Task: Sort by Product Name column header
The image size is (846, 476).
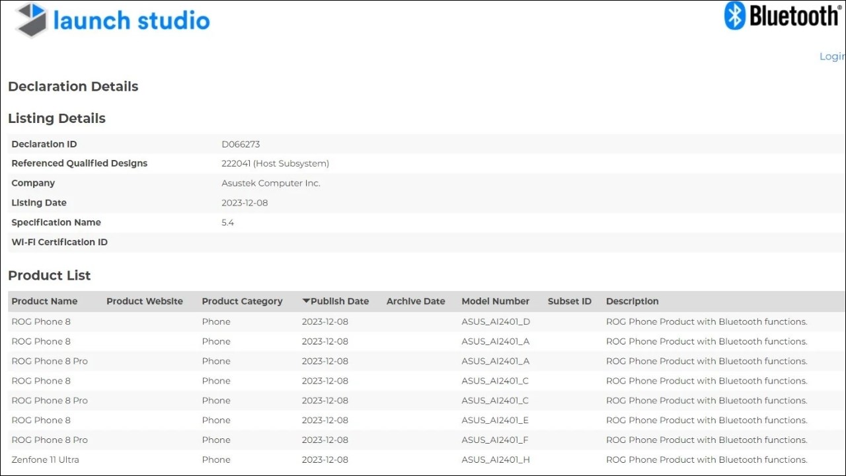Action: pyautogui.click(x=44, y=301)
